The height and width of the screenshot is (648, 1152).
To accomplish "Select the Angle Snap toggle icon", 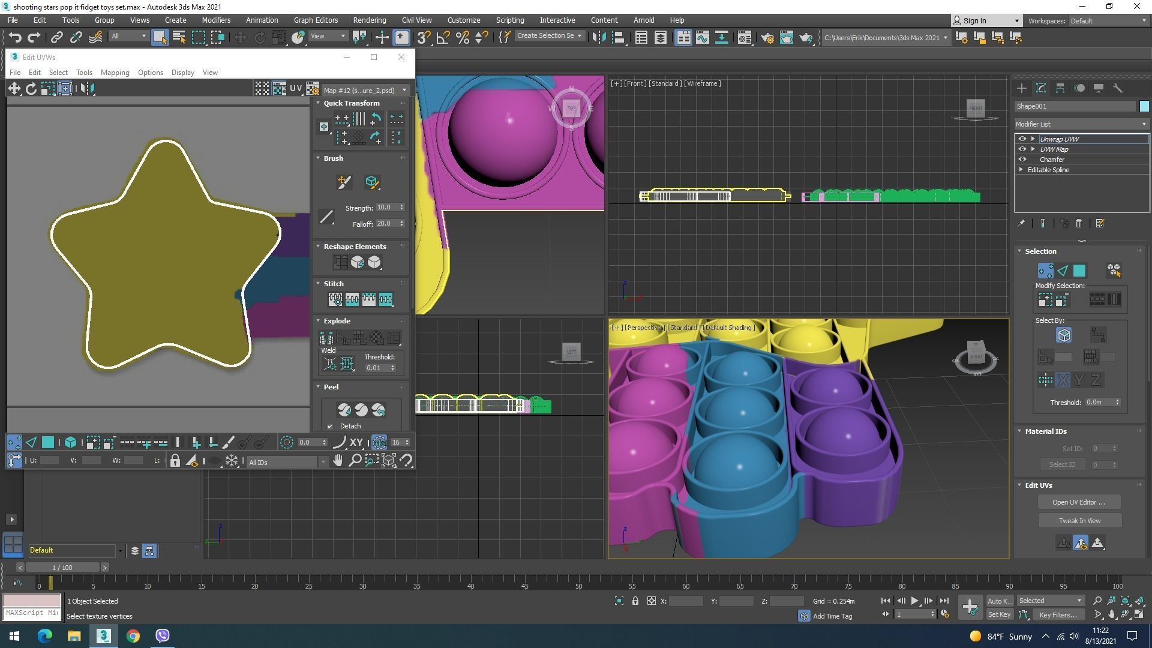I will [x=443, y=38].
